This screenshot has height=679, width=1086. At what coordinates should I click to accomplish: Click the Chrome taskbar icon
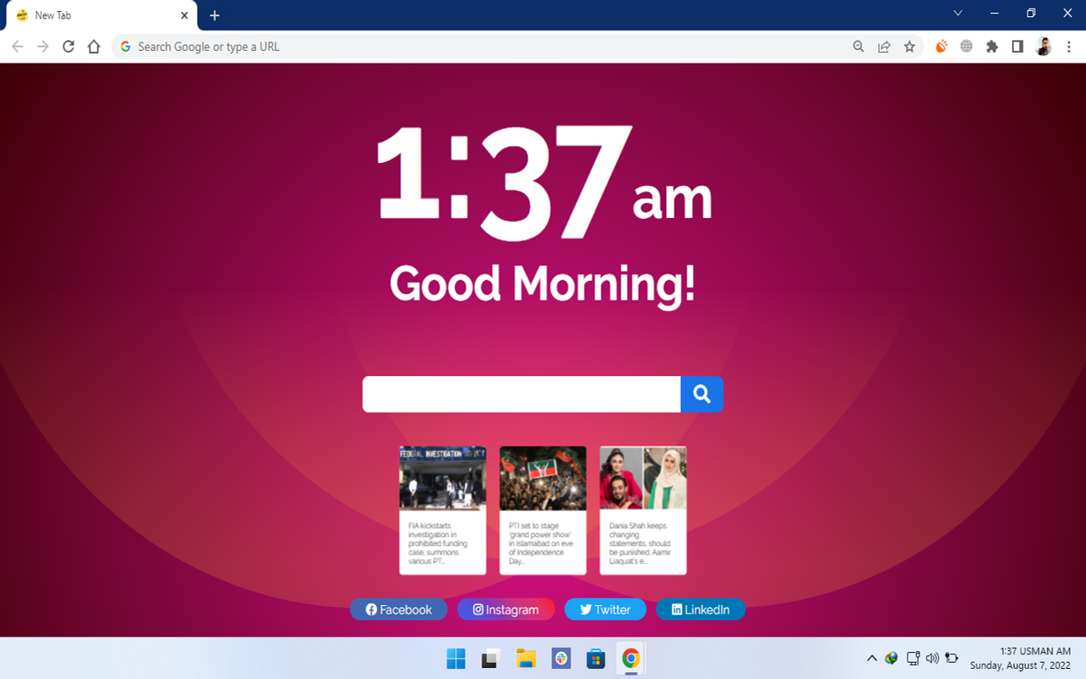point(630,659)
